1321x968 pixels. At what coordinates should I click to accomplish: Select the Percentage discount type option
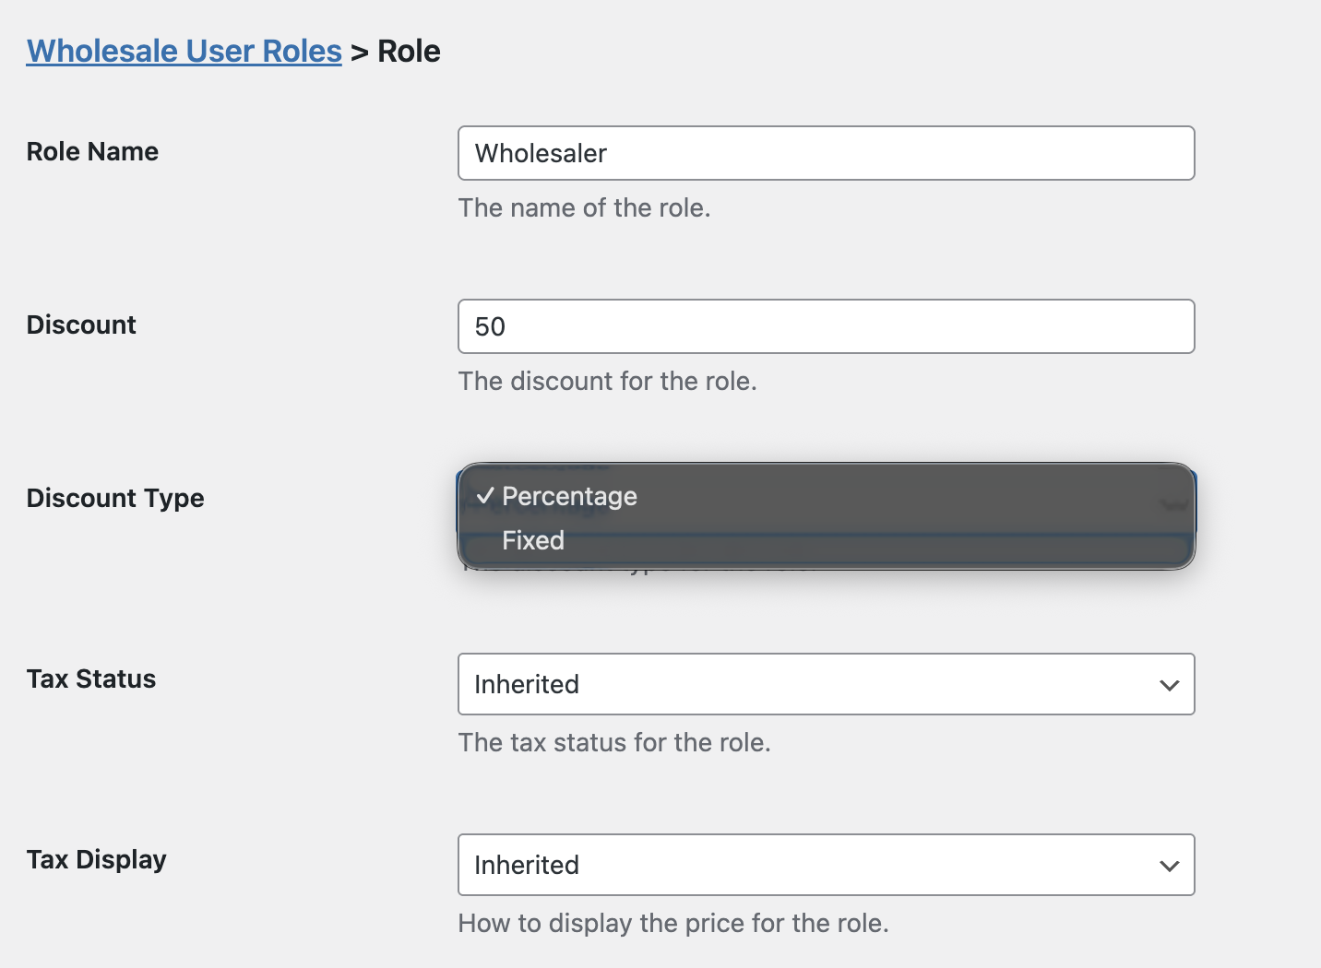[570, 496]
